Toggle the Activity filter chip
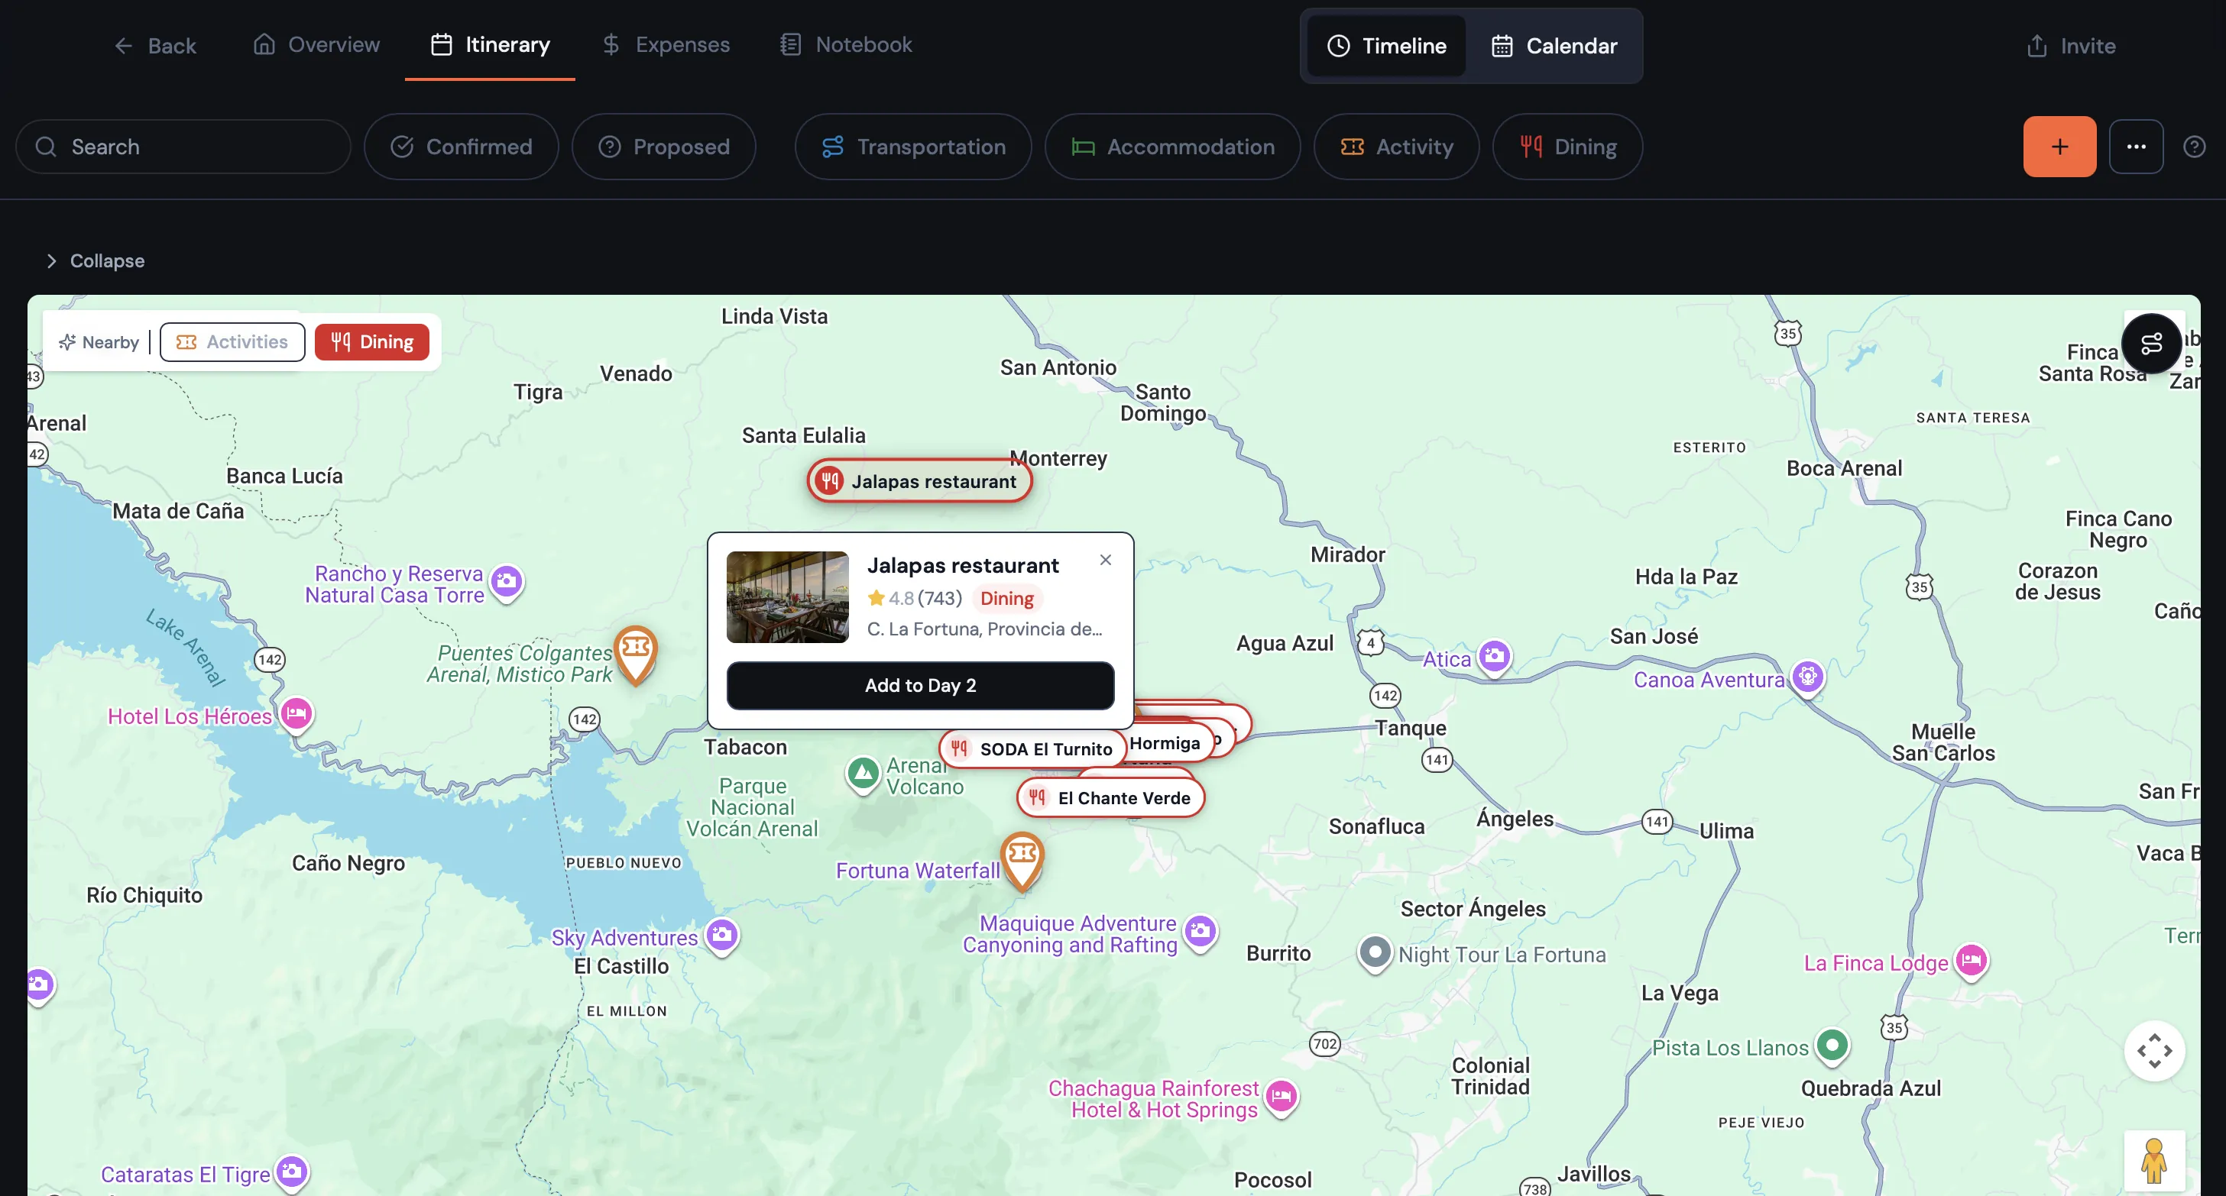Screen dimensions: 2226x1196 pyautogui.click(x=1396, y=147)
